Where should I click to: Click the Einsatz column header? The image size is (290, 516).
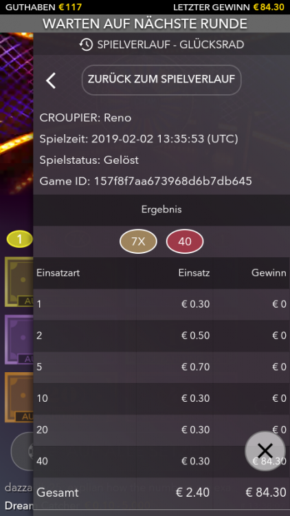(194, 273)
